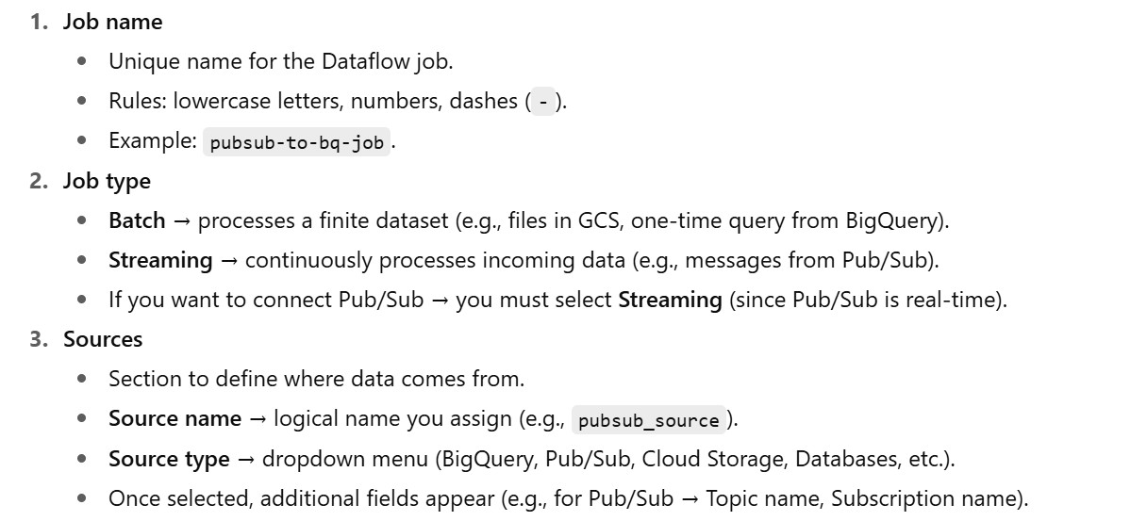1147x521 pixels.
Task: Click the bold word 'Batch'
Action: [137, 220]
